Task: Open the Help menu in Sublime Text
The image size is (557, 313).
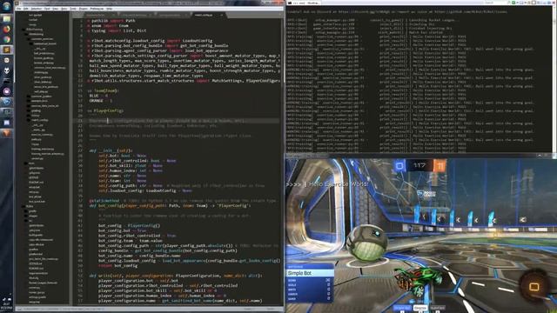Action: click(x=110, y=9)
